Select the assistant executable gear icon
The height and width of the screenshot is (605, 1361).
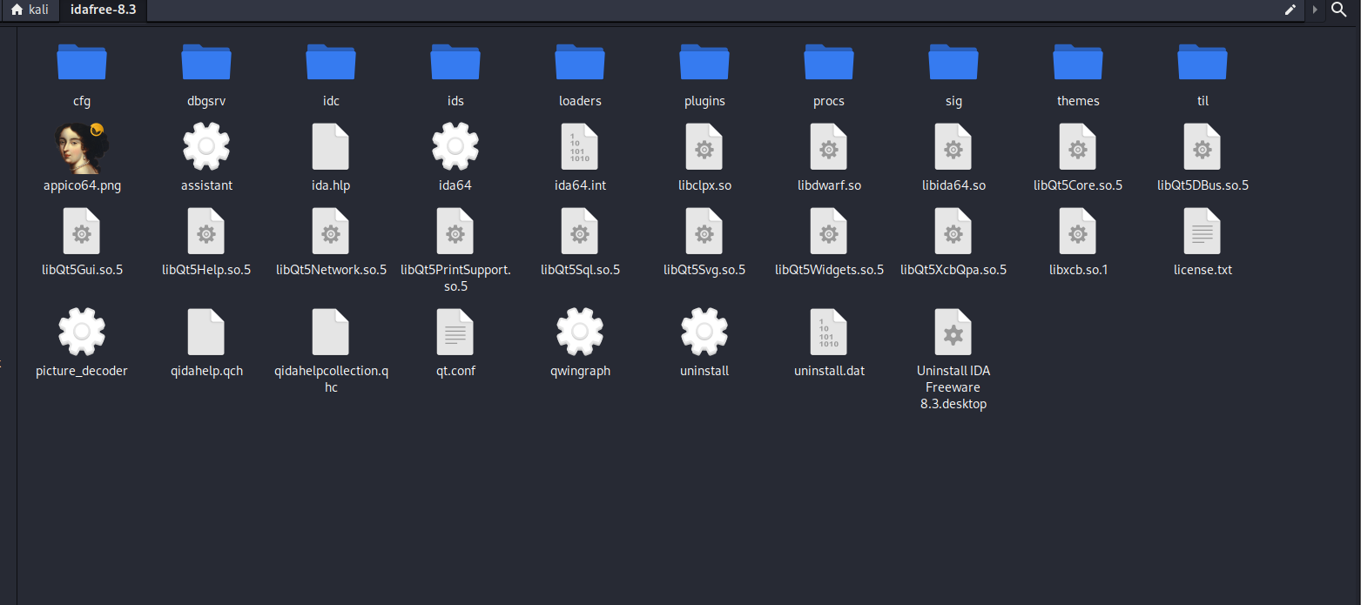click(x=206, y=147)
